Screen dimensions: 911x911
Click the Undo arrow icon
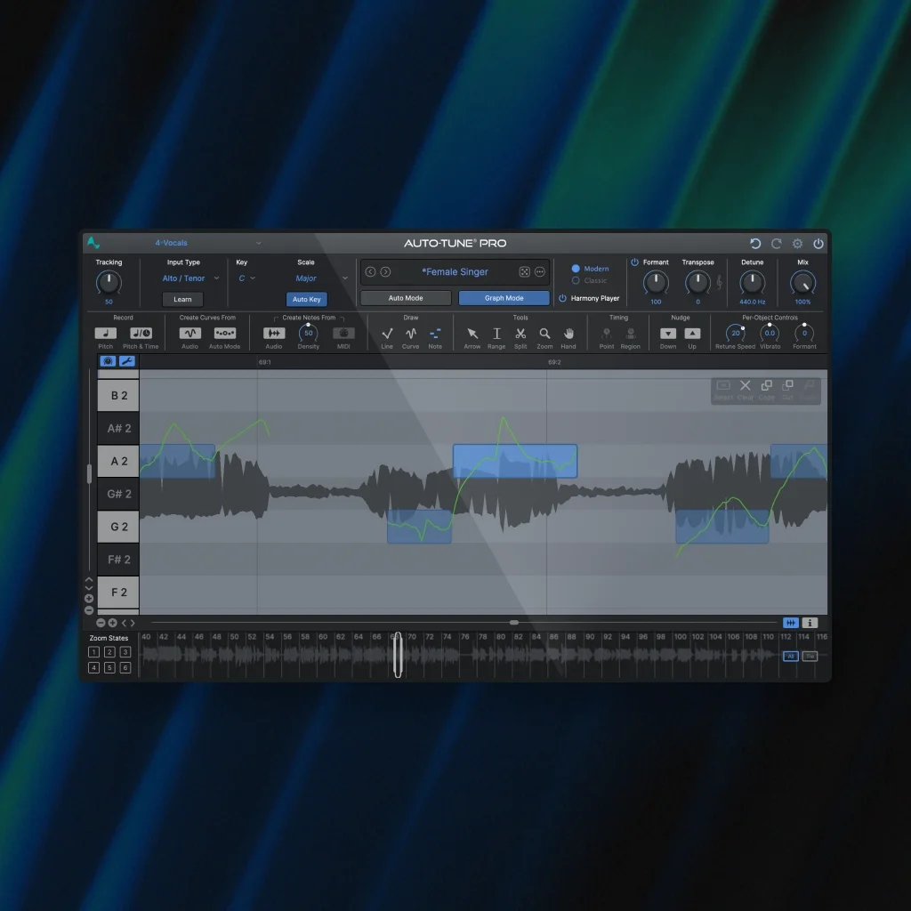pyautogui.click(x=755, y=244)
